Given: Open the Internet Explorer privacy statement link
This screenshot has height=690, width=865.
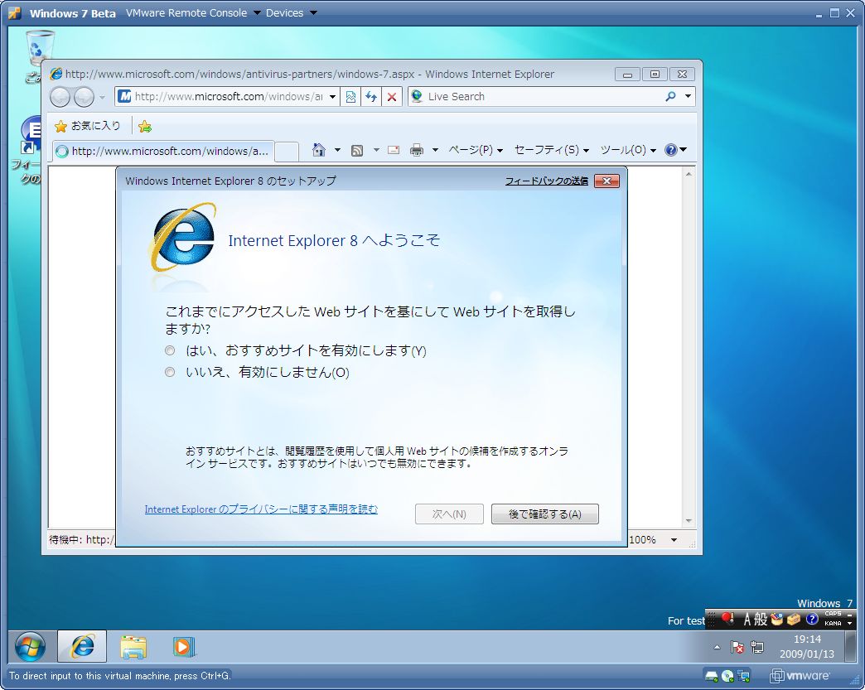Looking at the screenshot, I should point(261,509).
